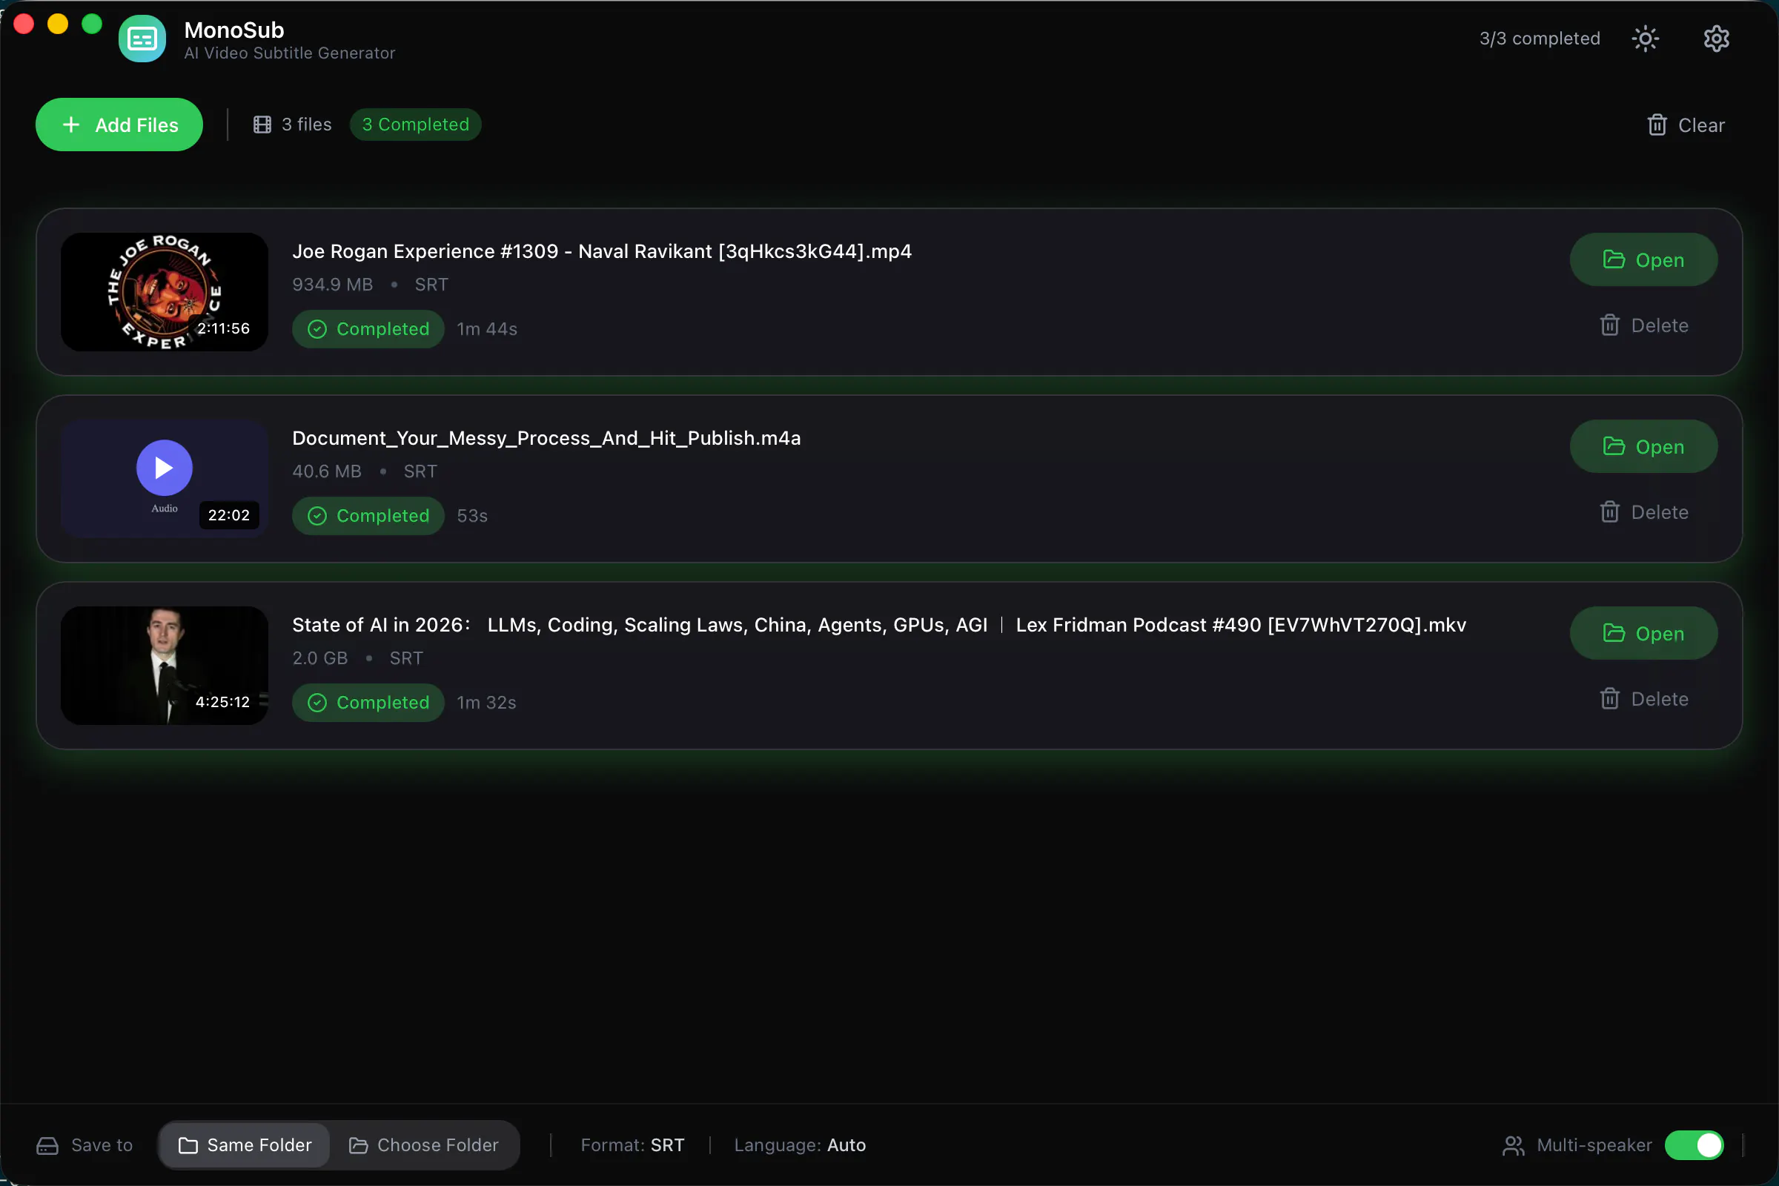Click the Document_Your_Messy_Process file name

546,438
